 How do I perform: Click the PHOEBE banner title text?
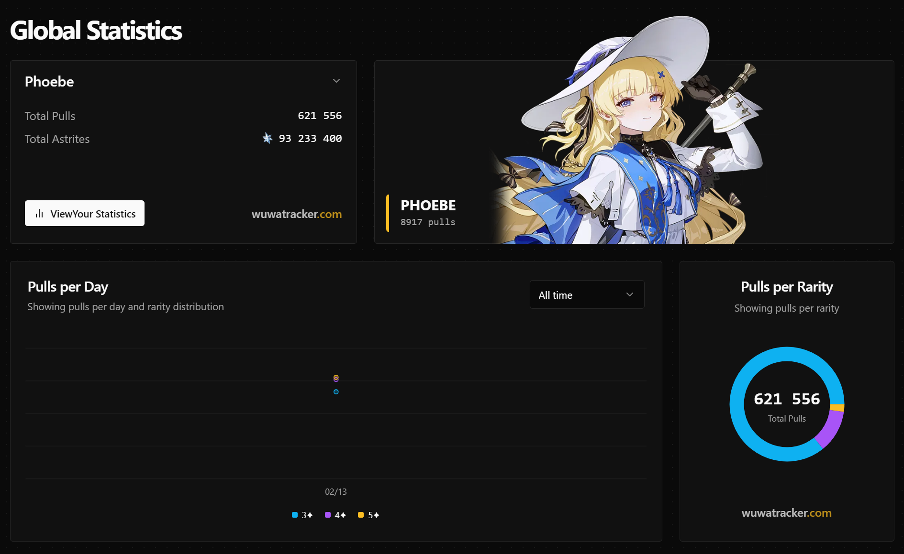pos(428,206)
